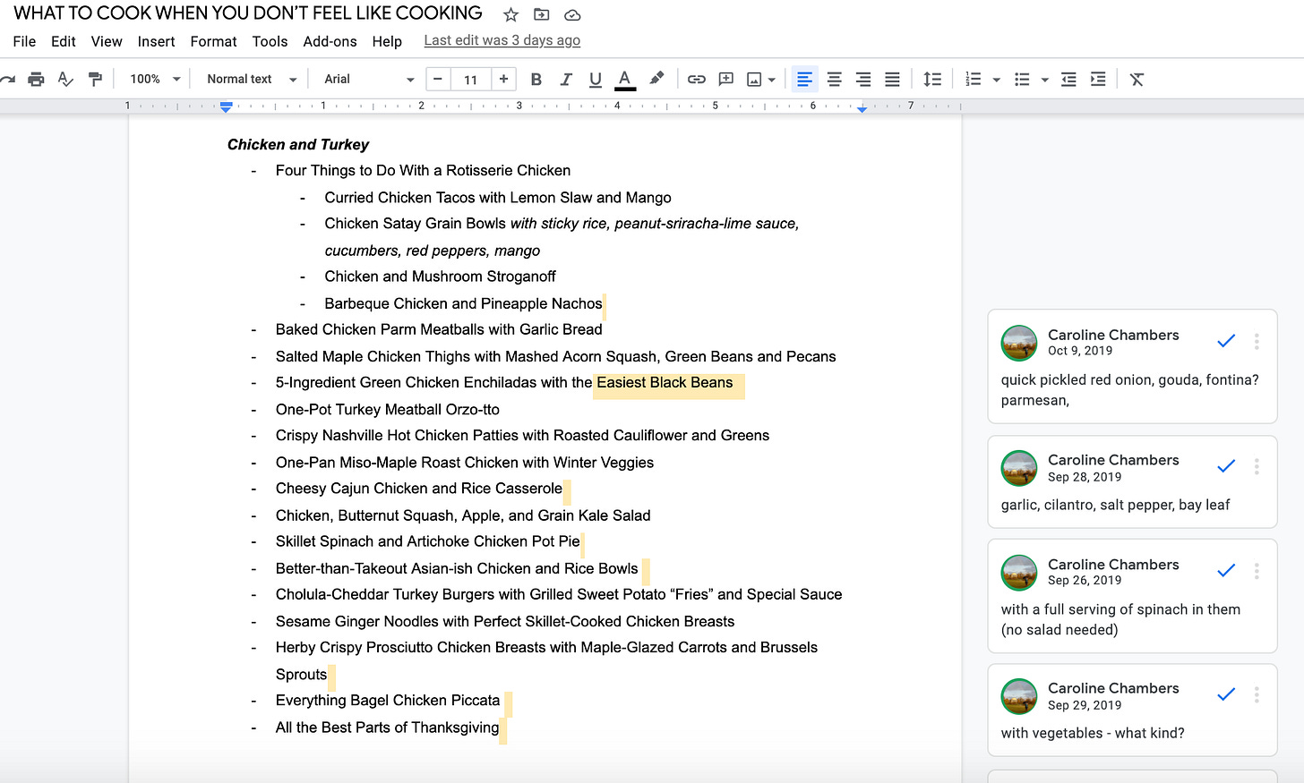Insert an image from toolbar
Screen dimensions: 1304x783
[754, 79]
